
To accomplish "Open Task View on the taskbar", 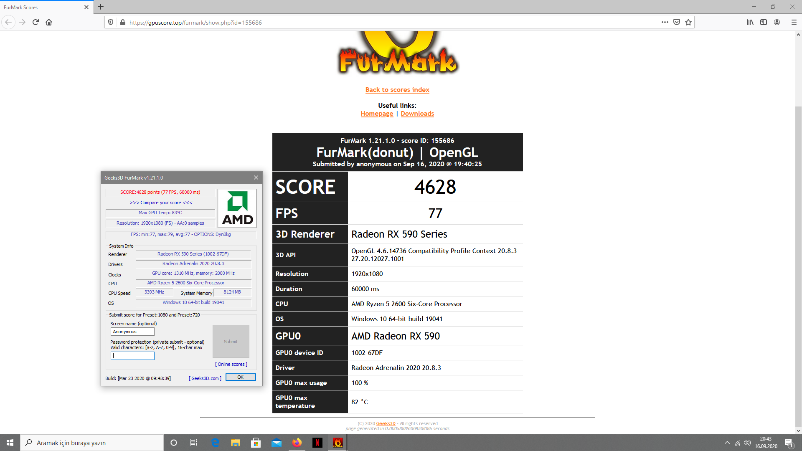I will [194, 443].
